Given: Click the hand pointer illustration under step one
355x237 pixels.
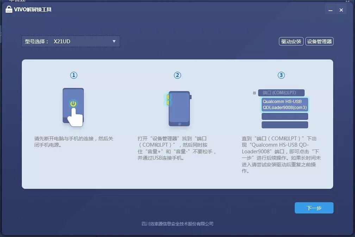Looking at the screenshot, I should click(x=75, y=118).
